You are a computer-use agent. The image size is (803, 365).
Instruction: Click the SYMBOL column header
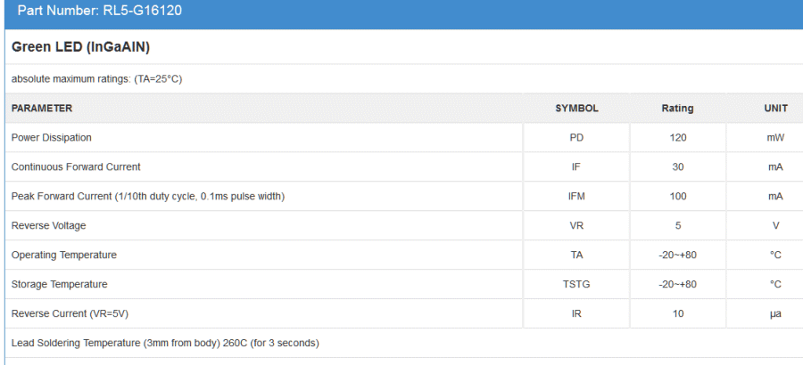coord(576,109)
